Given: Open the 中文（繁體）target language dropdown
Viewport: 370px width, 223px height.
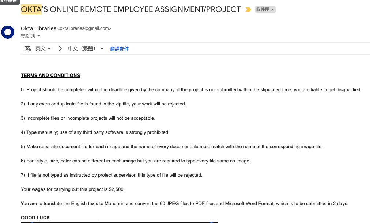Looking at the screenshot, I should [x=86, y=49].
